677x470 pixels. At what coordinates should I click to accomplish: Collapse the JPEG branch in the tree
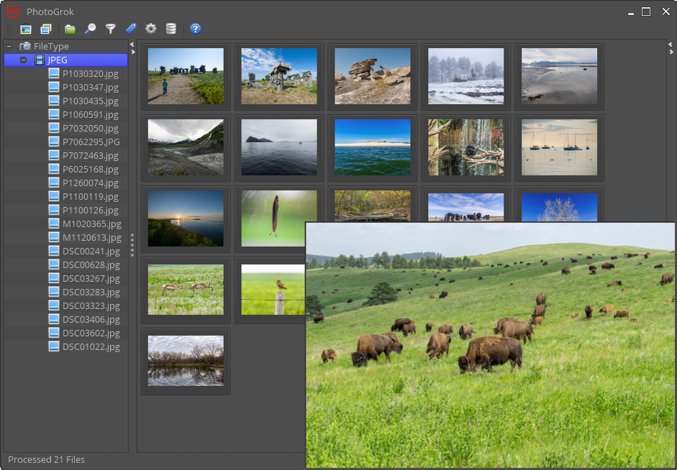click(x=24, y=60)
